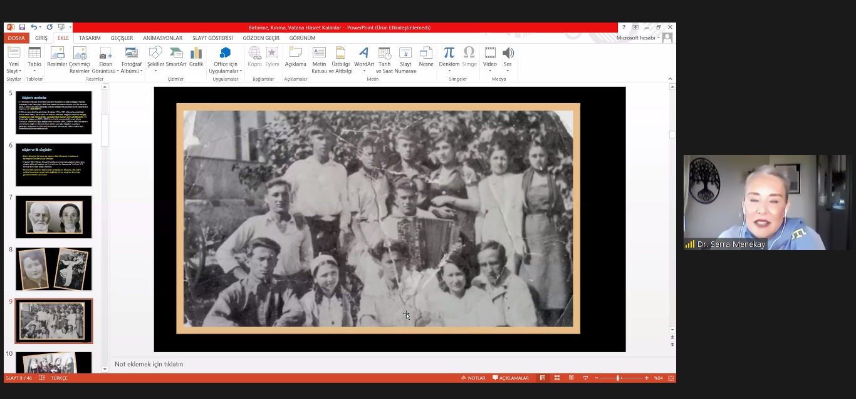Switch to the ANIMASYONLAR tab
The width and height of the screenshot is (856, 399).
(x=162, y=38)
